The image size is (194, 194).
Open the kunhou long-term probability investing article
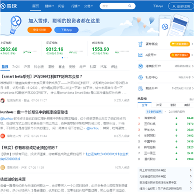(x=34, y=112)
